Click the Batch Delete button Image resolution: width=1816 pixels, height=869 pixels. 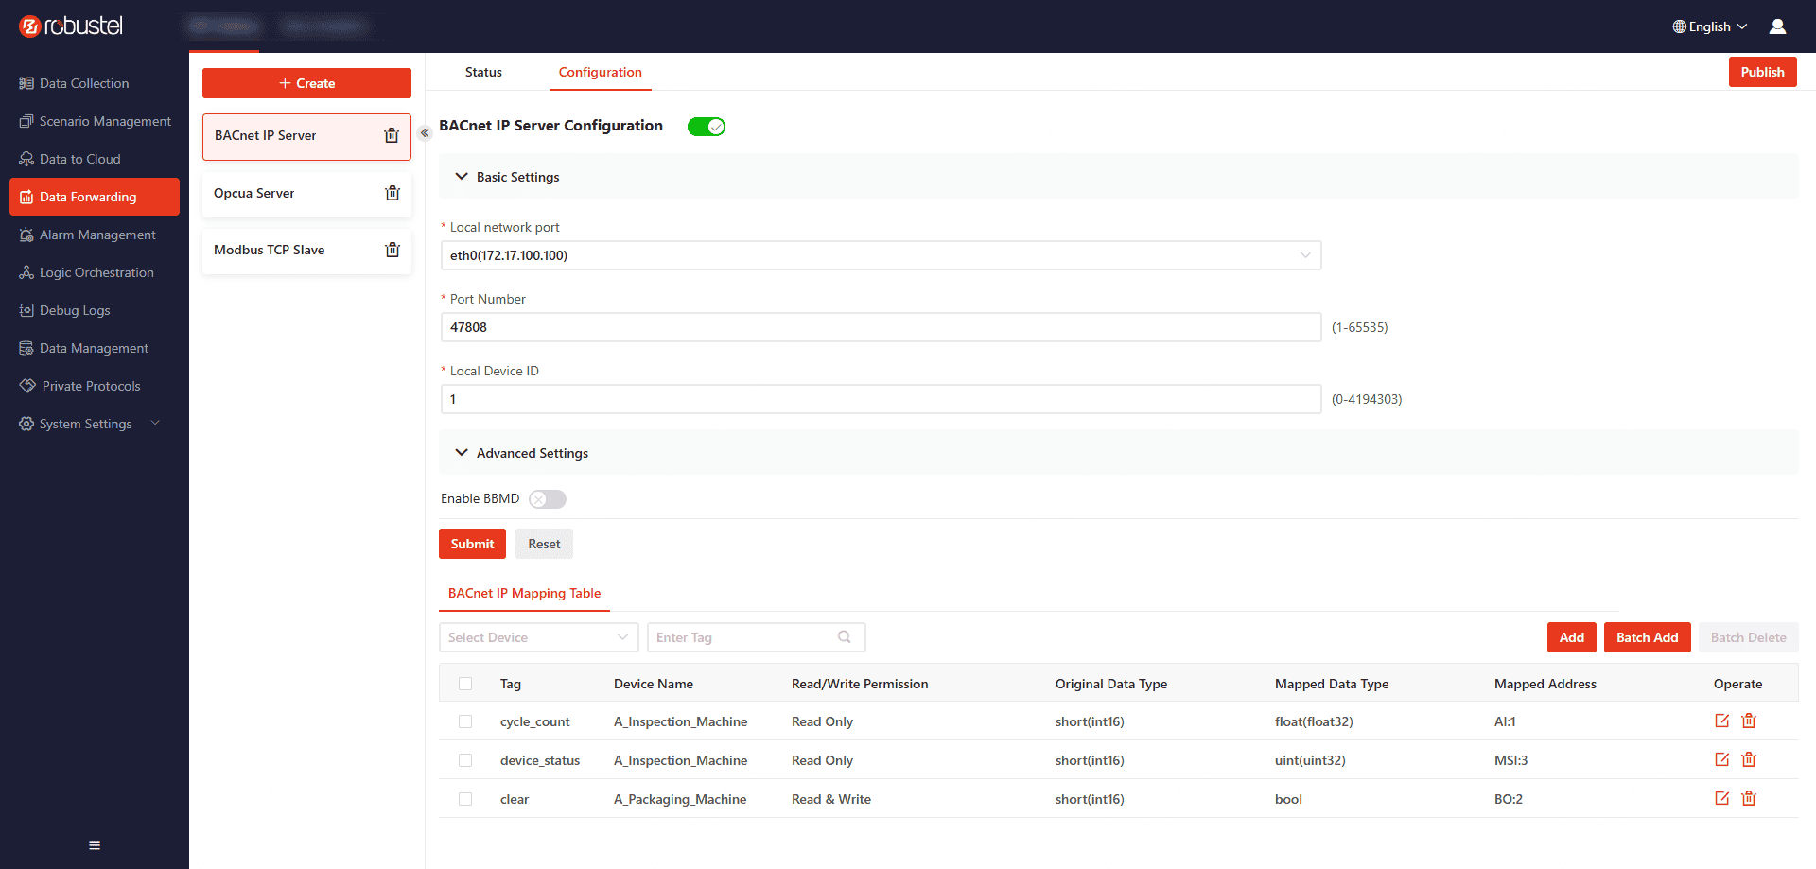[x=1748, y=637]
